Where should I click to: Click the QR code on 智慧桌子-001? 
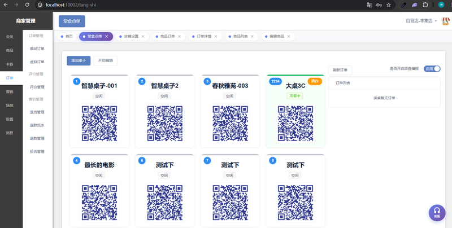point(99,123)
